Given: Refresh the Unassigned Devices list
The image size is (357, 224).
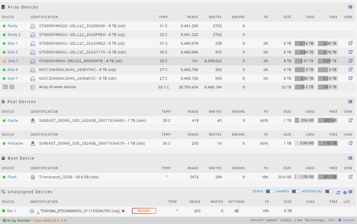Looking at the screenshot, I should 338,193.
